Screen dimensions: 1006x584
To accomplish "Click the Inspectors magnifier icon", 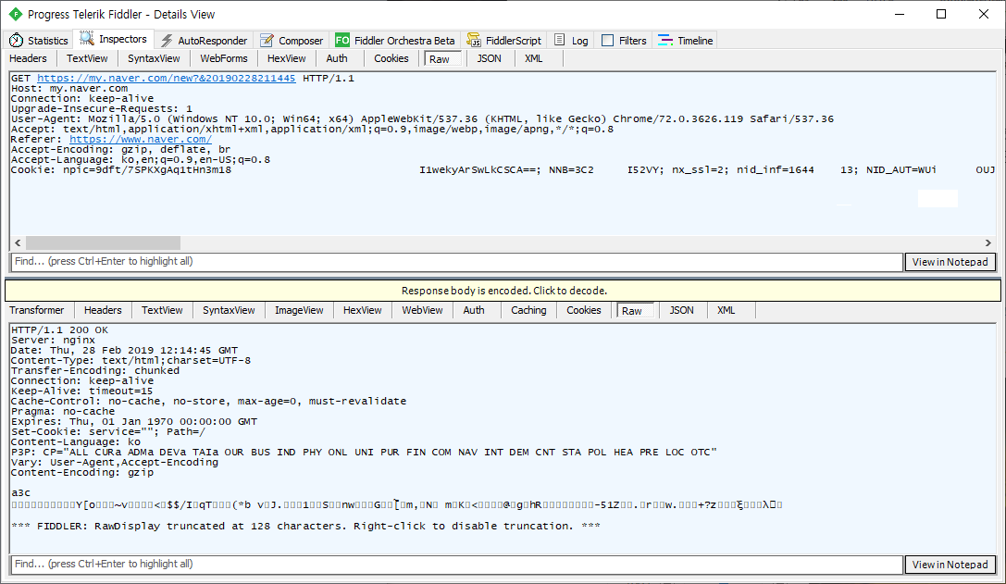I will coord(87,39).
